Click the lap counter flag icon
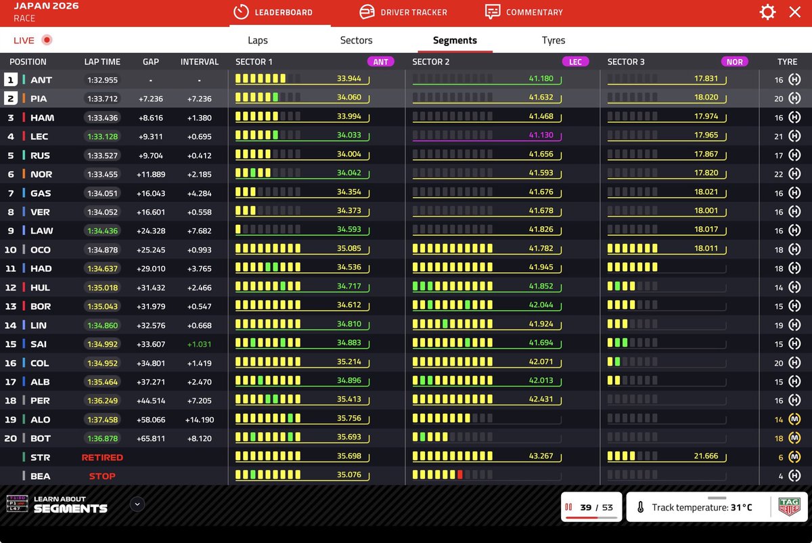 (569, 507)
